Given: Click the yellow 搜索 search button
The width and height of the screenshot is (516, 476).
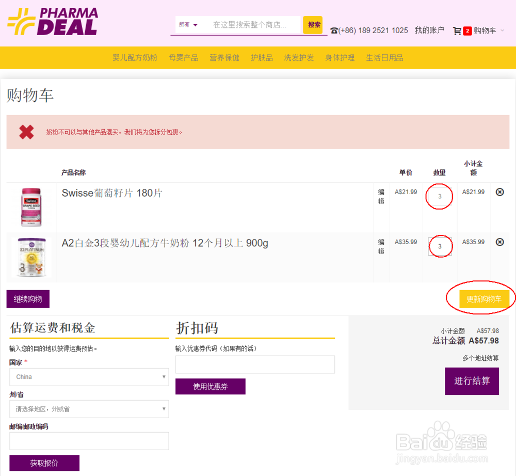Looking at the screenshot, I should 313,25.
